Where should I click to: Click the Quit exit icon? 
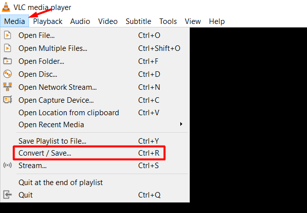[8, 195]
